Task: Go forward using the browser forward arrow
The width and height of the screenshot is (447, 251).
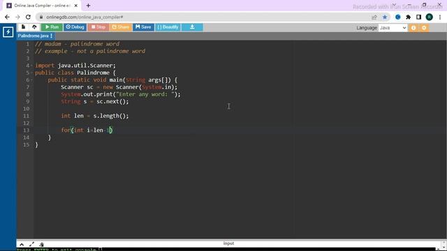Action: click(x=17, y=17)
